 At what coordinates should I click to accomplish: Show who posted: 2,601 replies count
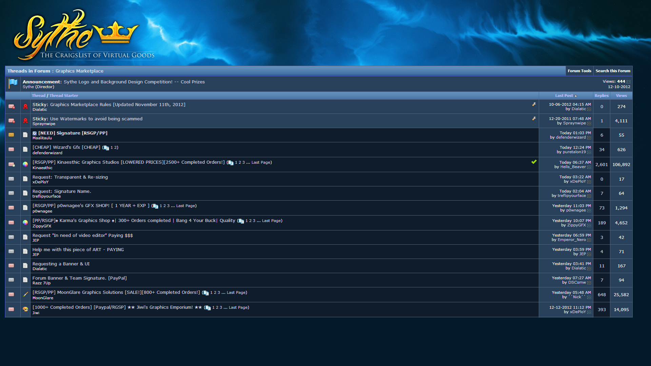(x=601, y=164)
